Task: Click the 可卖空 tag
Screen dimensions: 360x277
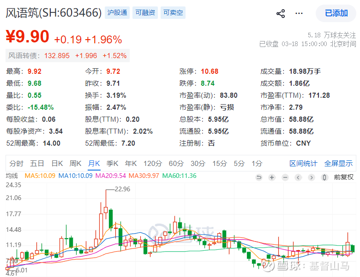Action: [173, 12]
